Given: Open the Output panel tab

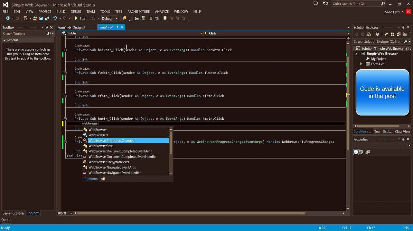Looking at the screenshot, I should tap(6, 220).
